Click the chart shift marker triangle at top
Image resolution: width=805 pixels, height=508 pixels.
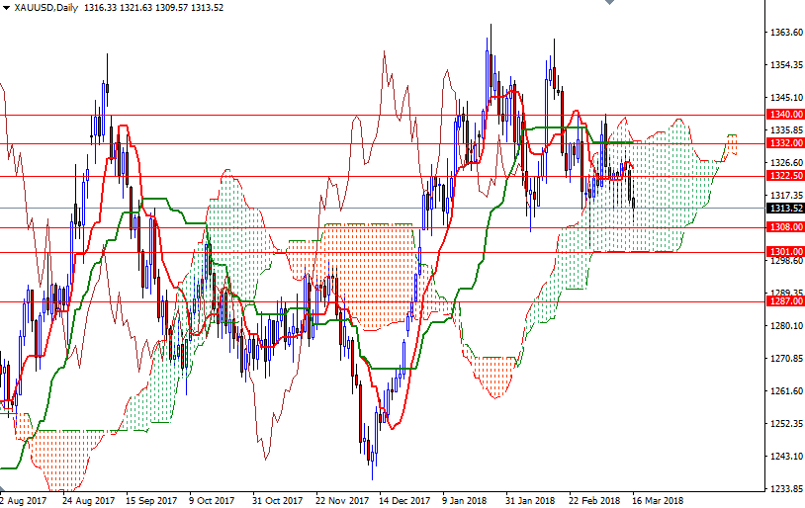coord(609,2)
